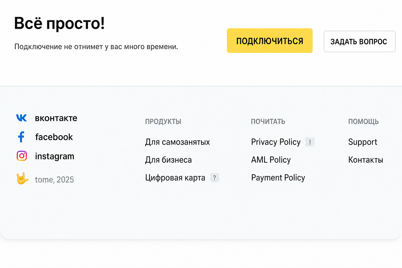Open the instagram text link
Viewport: 402px width, 268px height.
[55, 156]
